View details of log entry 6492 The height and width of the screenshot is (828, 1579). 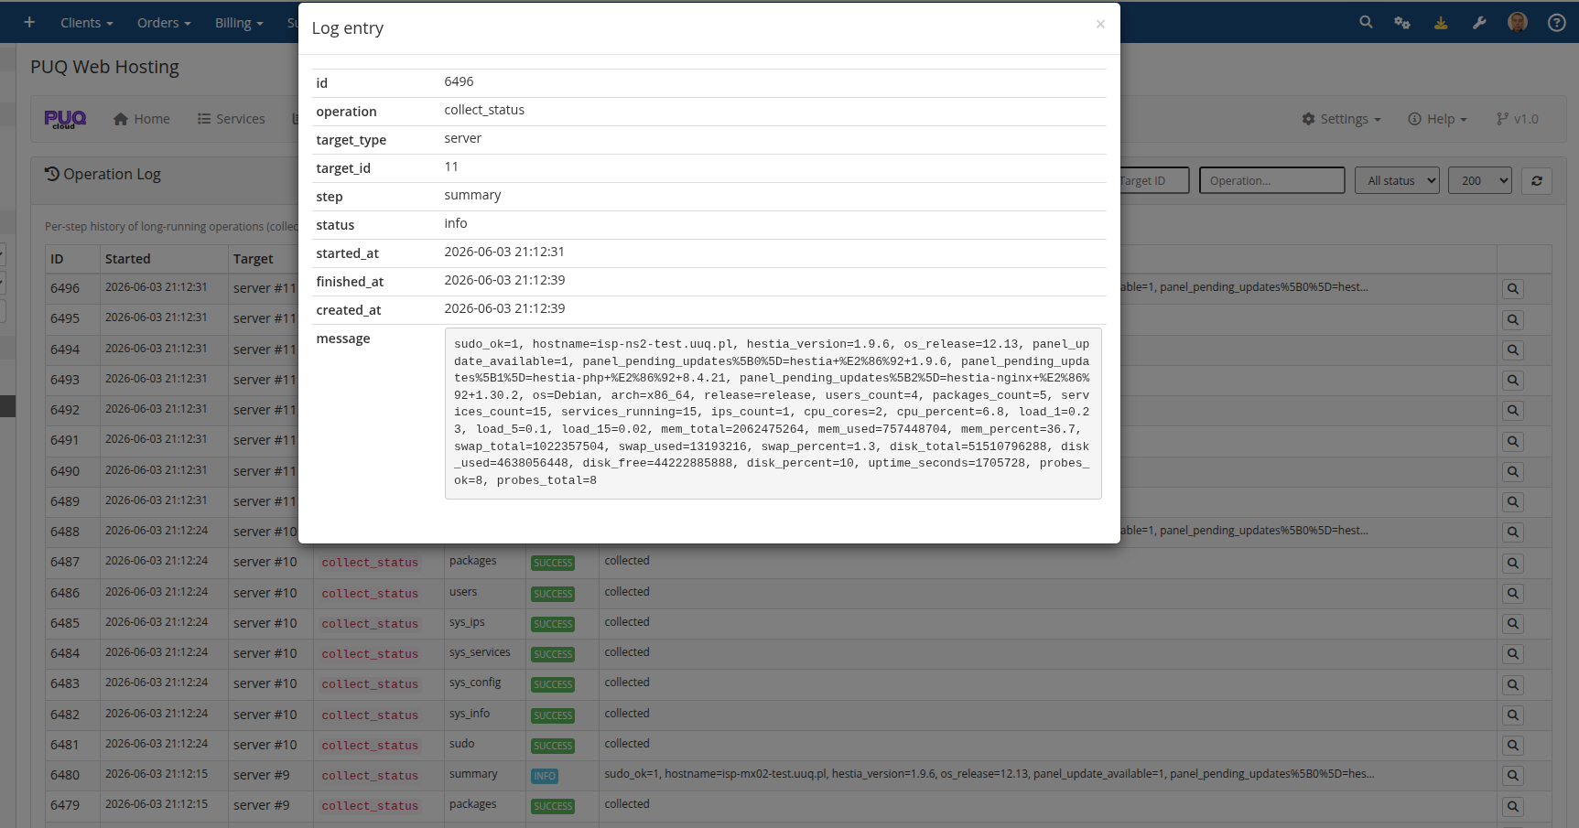tap(1513, 411)
